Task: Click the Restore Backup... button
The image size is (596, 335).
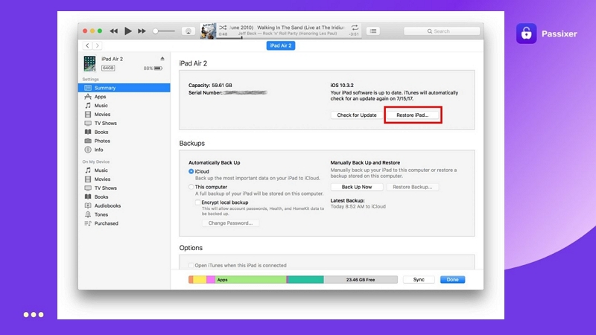Action: [413, 187]
